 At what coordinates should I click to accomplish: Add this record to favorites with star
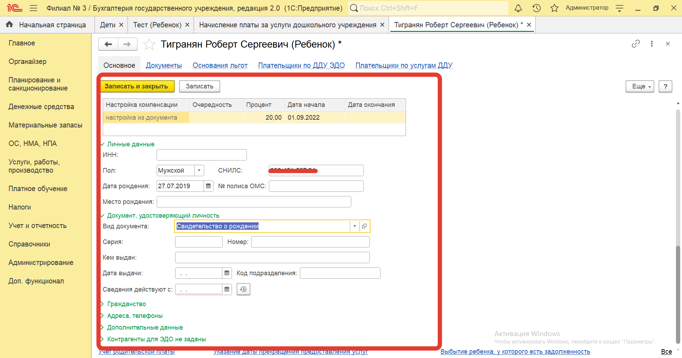[149, 44]
